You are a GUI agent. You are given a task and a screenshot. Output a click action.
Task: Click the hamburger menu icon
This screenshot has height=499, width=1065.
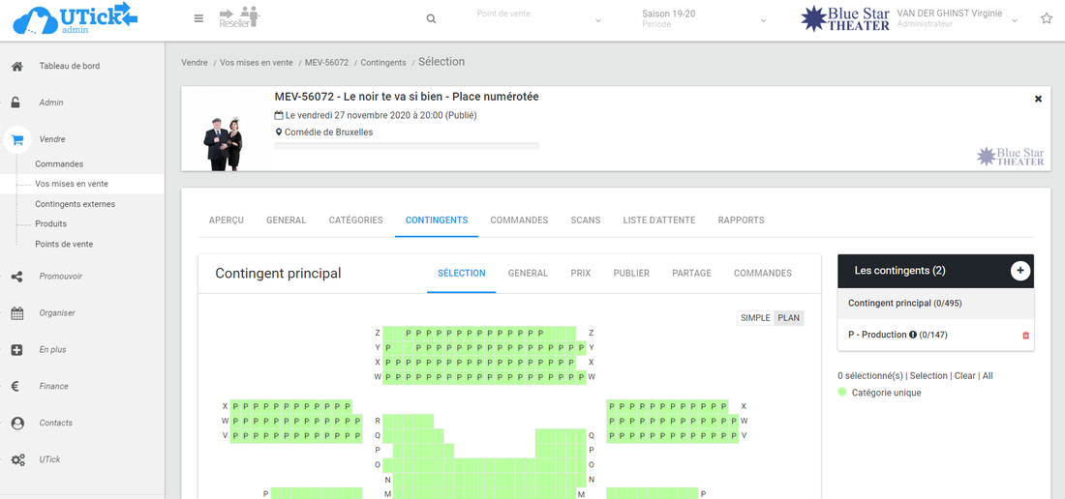[198, 18]
